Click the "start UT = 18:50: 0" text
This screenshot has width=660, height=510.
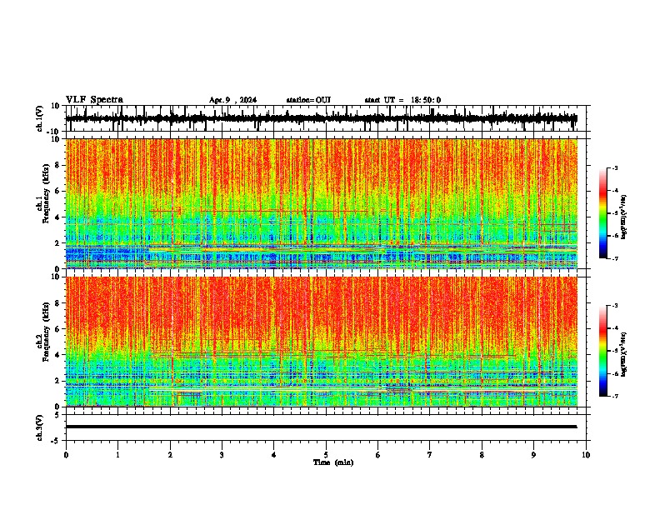(402, 100)
